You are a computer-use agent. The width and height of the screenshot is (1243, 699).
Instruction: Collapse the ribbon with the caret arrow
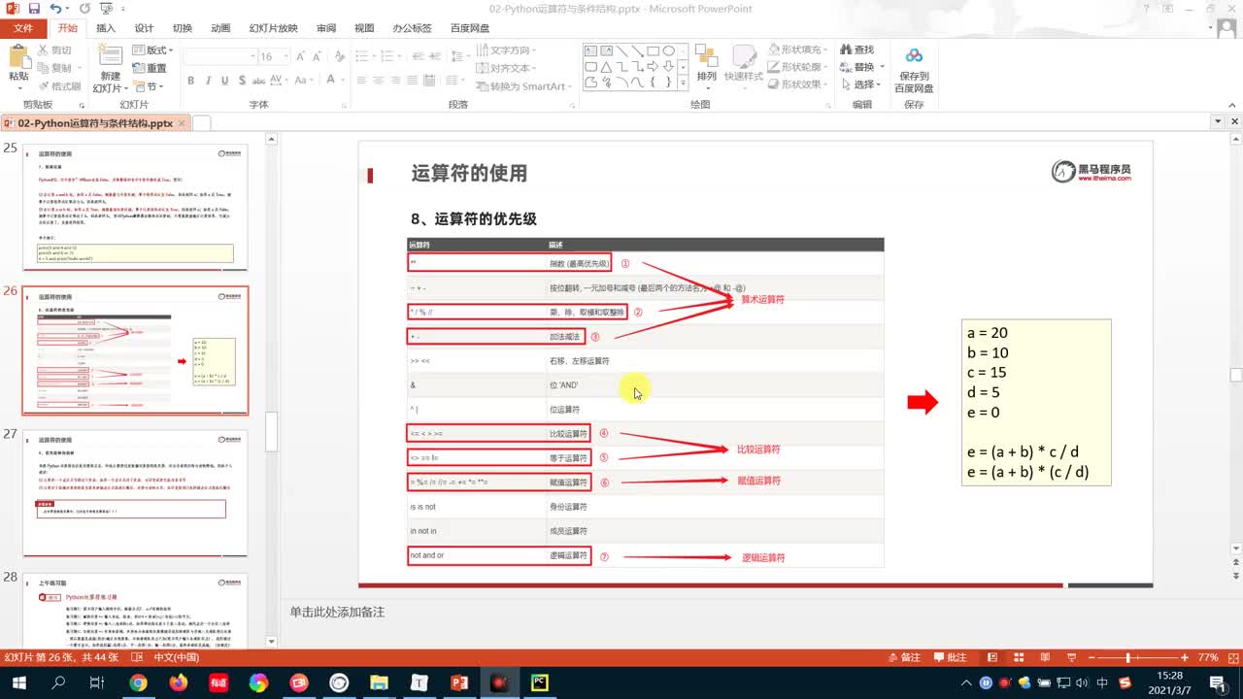(x=1234, y=105)
